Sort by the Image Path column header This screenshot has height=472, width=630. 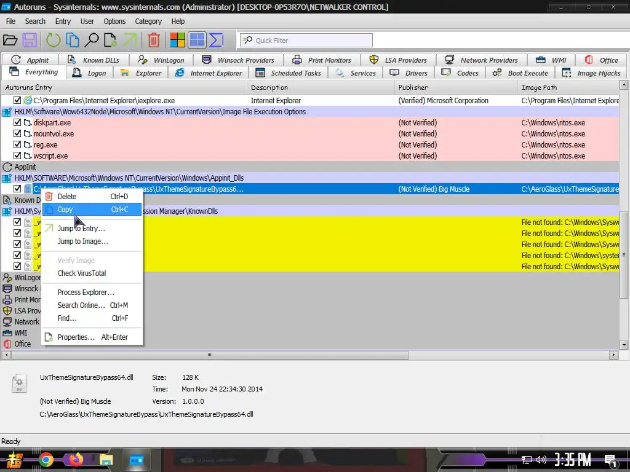pyautogui.click(x=568, y=87)
